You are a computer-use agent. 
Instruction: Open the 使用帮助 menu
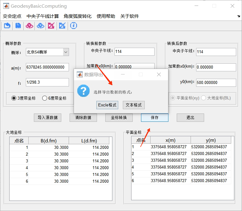click(106, 16)
